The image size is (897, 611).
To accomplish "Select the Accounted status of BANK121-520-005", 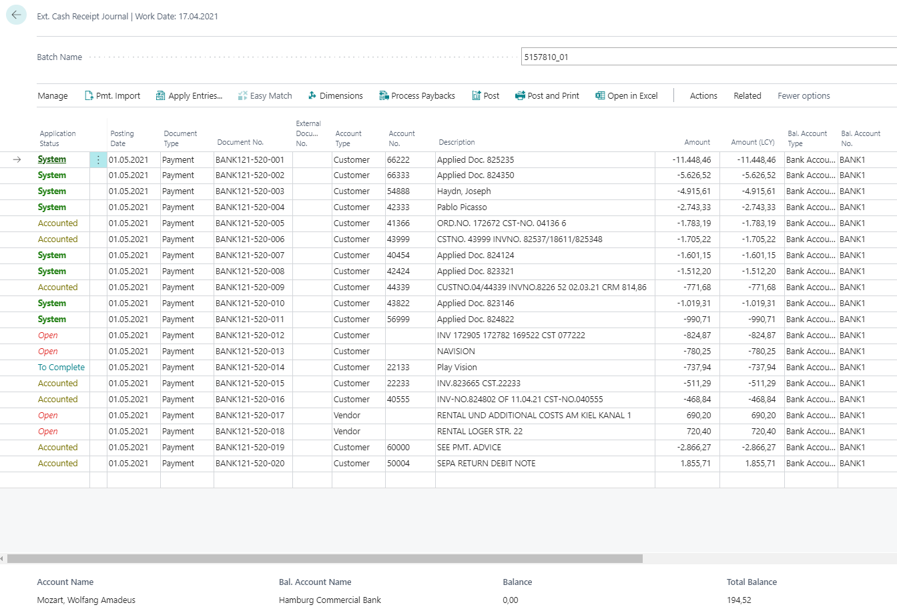I will [x=57, y=223].
